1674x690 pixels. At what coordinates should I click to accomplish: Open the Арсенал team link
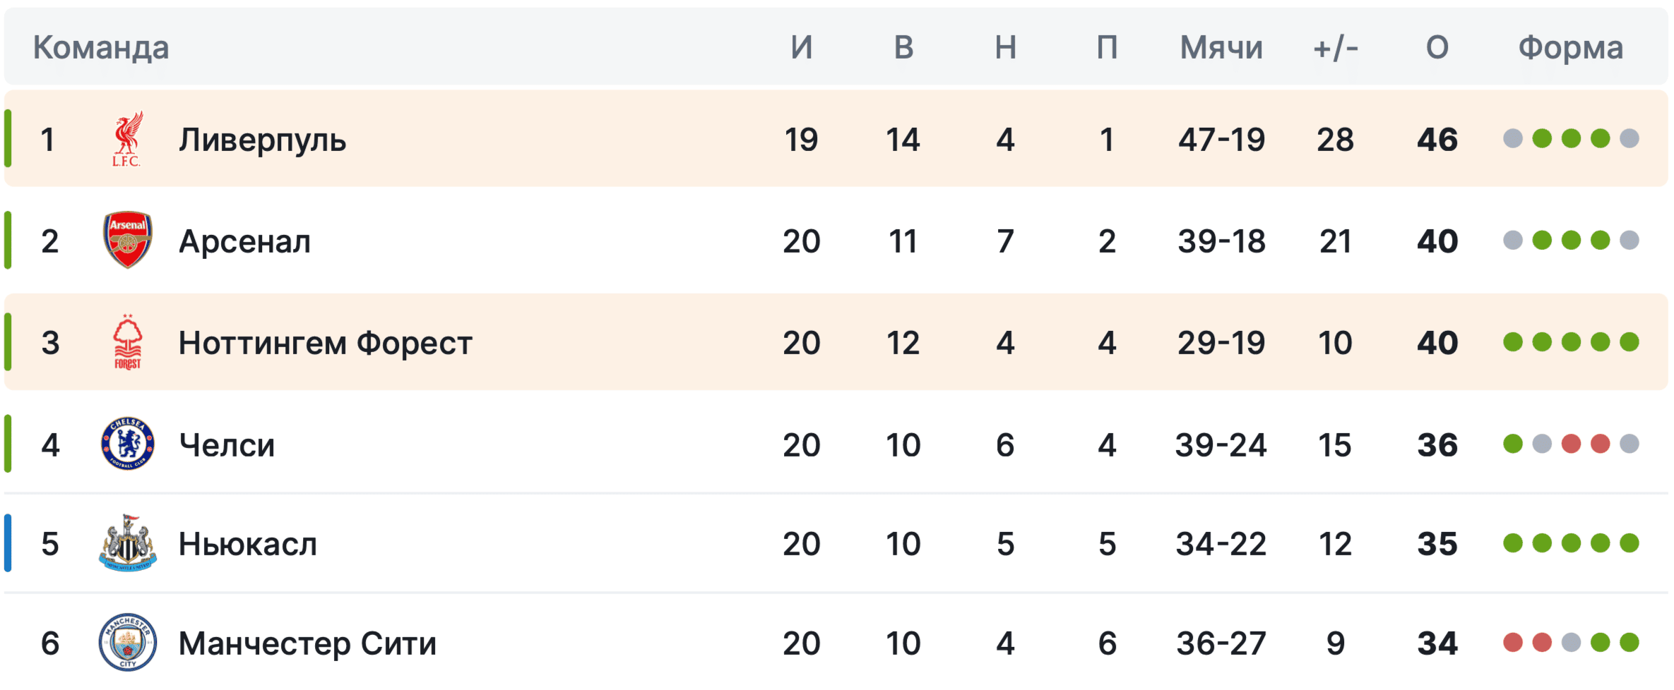point(244,241)
